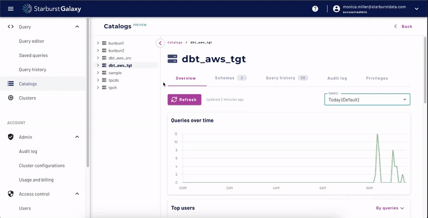
Task: Collapse the Query section chevron
Action: point(77,27)
